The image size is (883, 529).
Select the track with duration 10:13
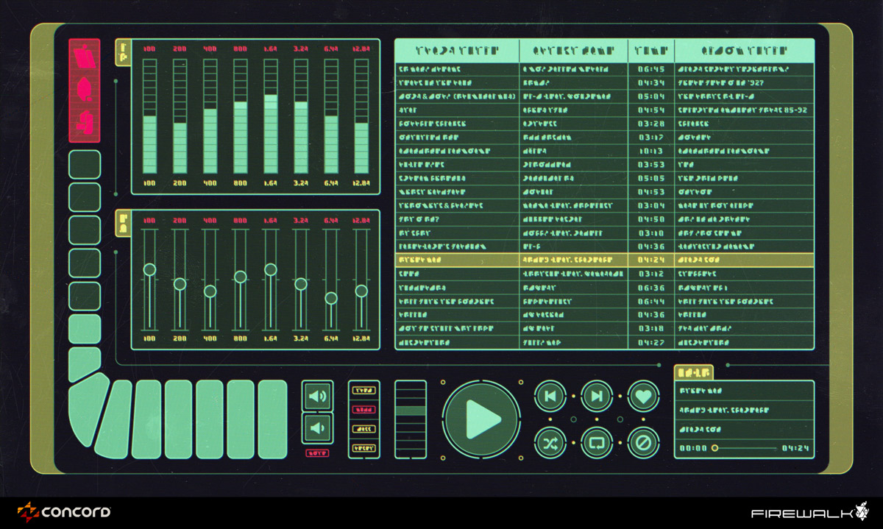[603, 151]
